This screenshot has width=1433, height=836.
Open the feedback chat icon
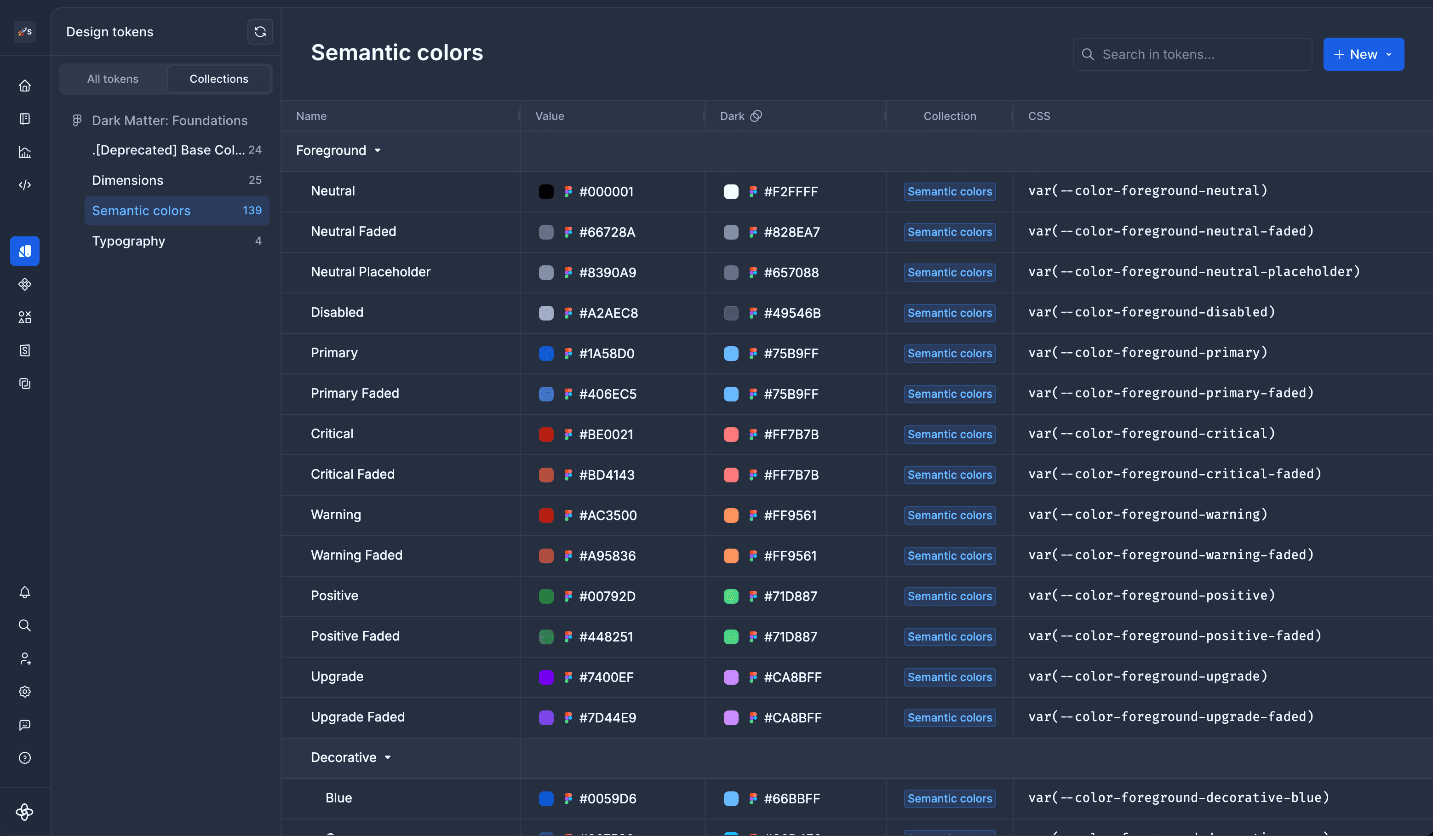point(25,725)
